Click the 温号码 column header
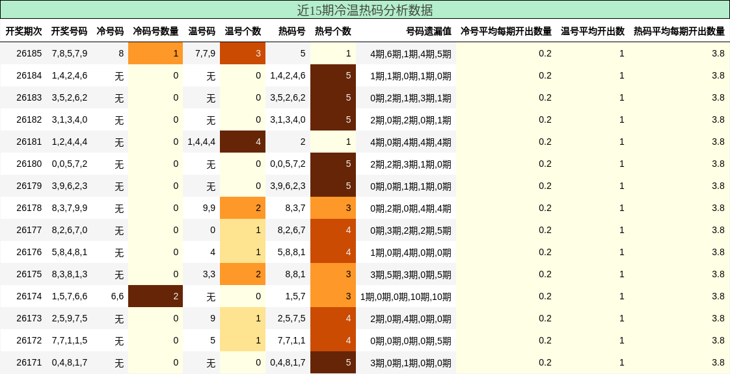 (x=202, y=31)
